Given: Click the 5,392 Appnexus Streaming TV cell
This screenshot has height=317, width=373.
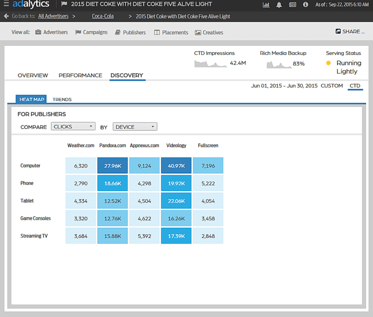Looking at the screenshot, I should tap(144, 236).
